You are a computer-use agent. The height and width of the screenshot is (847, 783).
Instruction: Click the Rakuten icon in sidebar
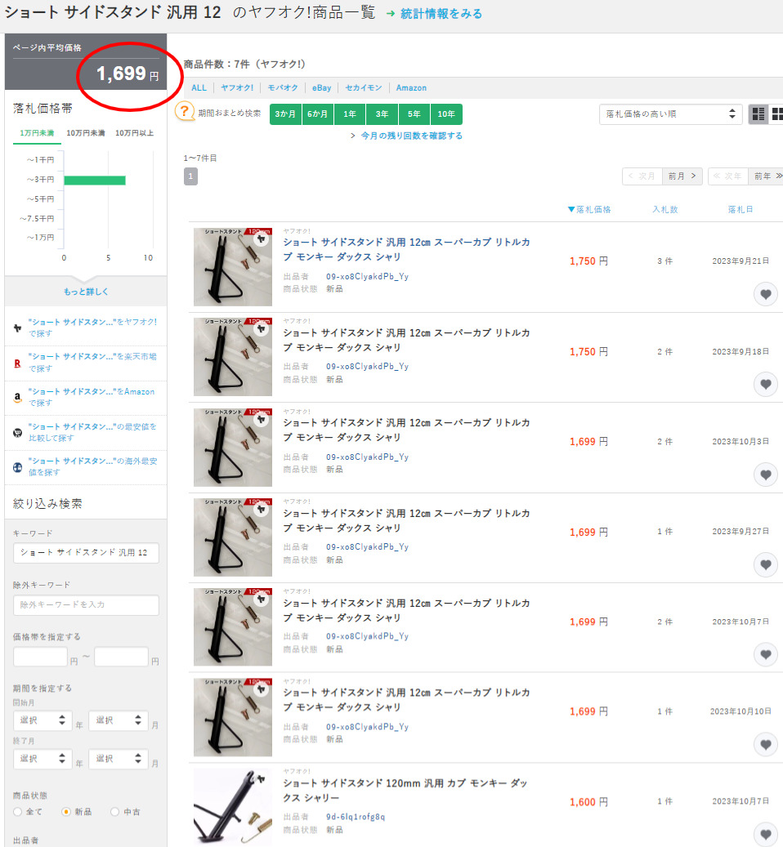(17, 362)
